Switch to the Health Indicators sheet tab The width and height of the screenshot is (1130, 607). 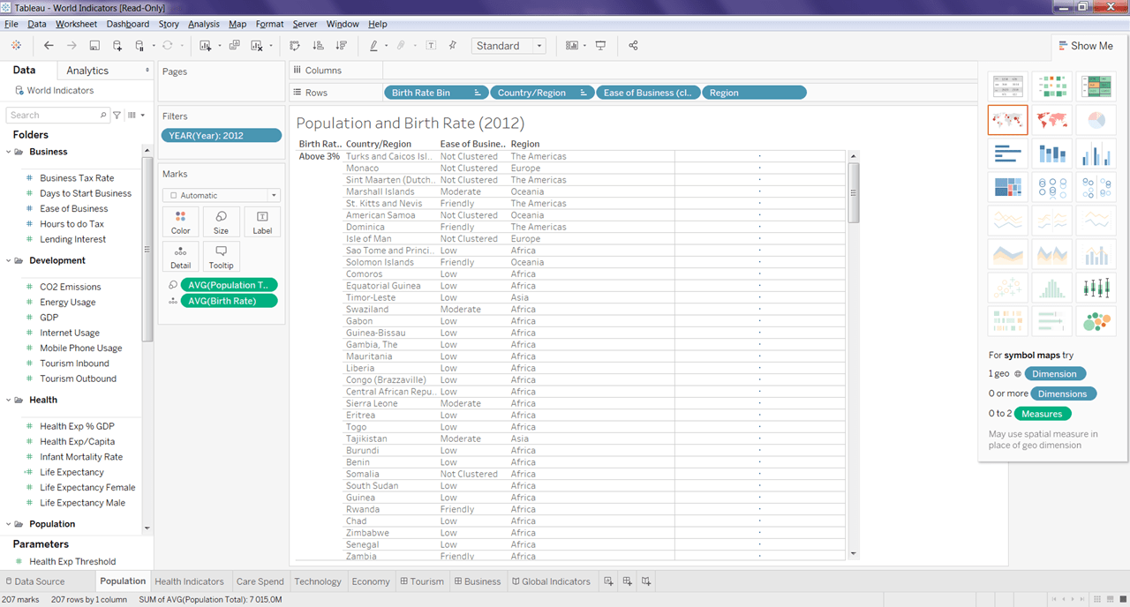click(189, 581)
